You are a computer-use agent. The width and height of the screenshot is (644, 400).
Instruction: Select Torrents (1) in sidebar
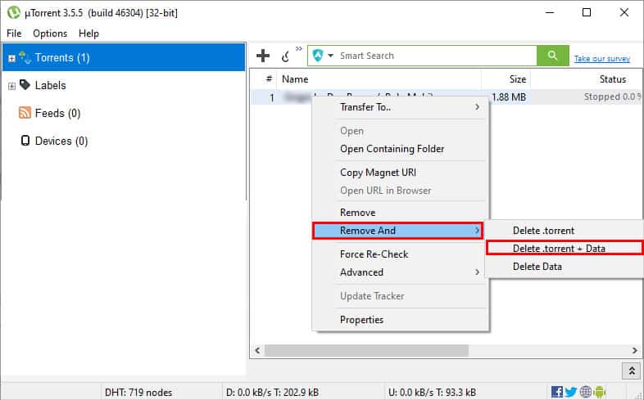coord(124,57)
